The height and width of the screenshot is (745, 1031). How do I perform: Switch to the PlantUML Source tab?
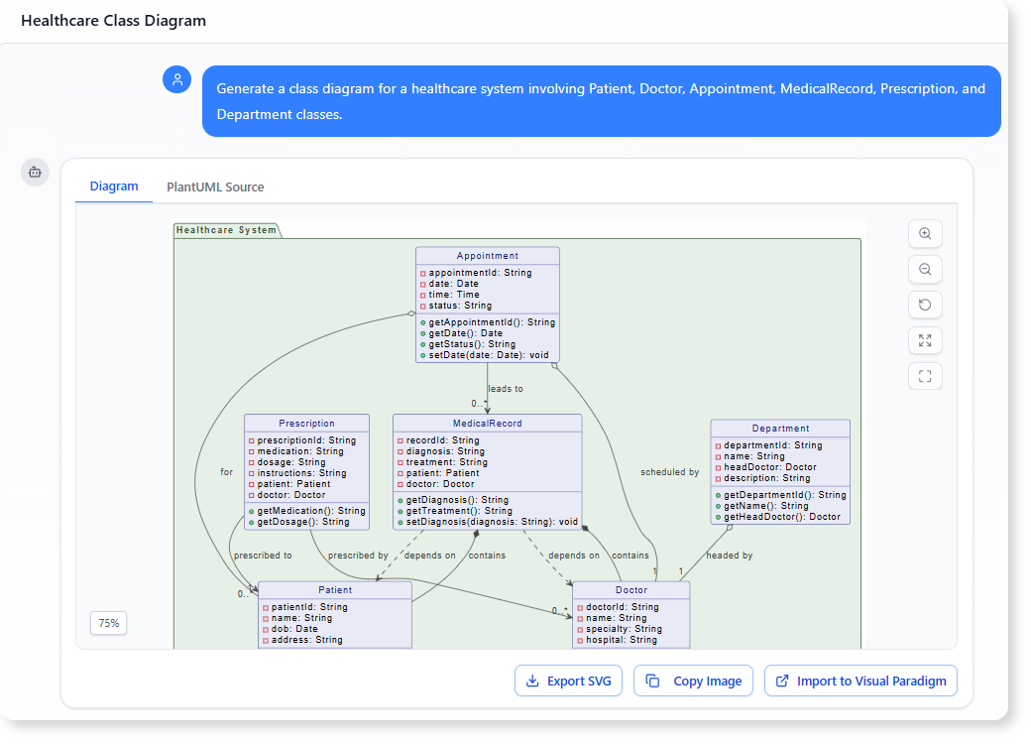(x=215, y=186)
